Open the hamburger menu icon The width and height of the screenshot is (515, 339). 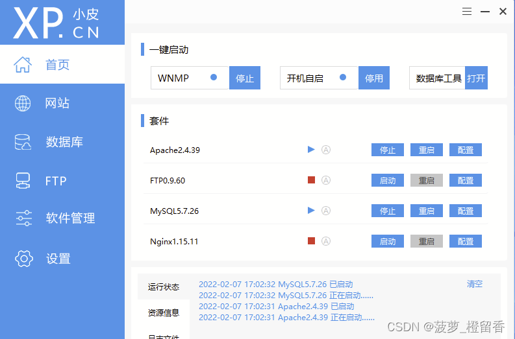click(x=467, y=12)
